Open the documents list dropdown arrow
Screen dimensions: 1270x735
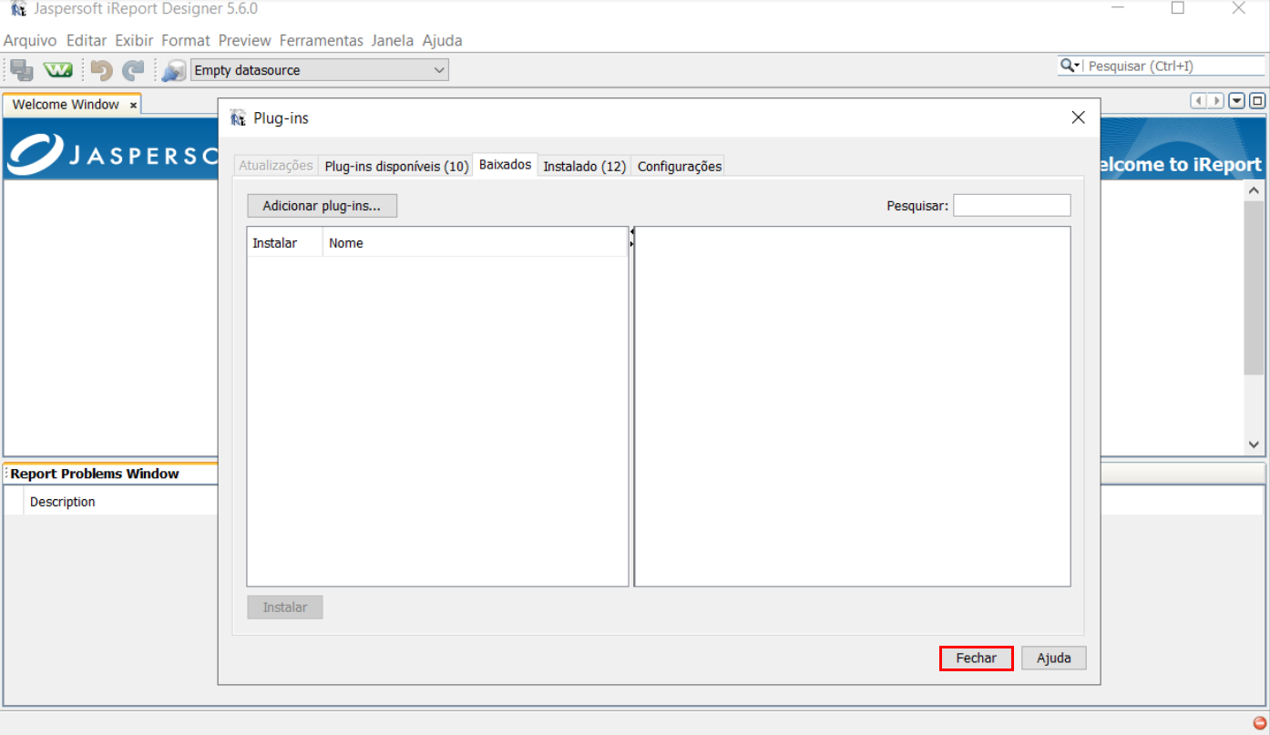pos(1237,101)
